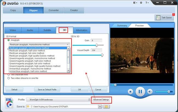Click the DVDFab logo icon
Screen dimensions: 178x112
pyautogui.click(x=4, y=3)
